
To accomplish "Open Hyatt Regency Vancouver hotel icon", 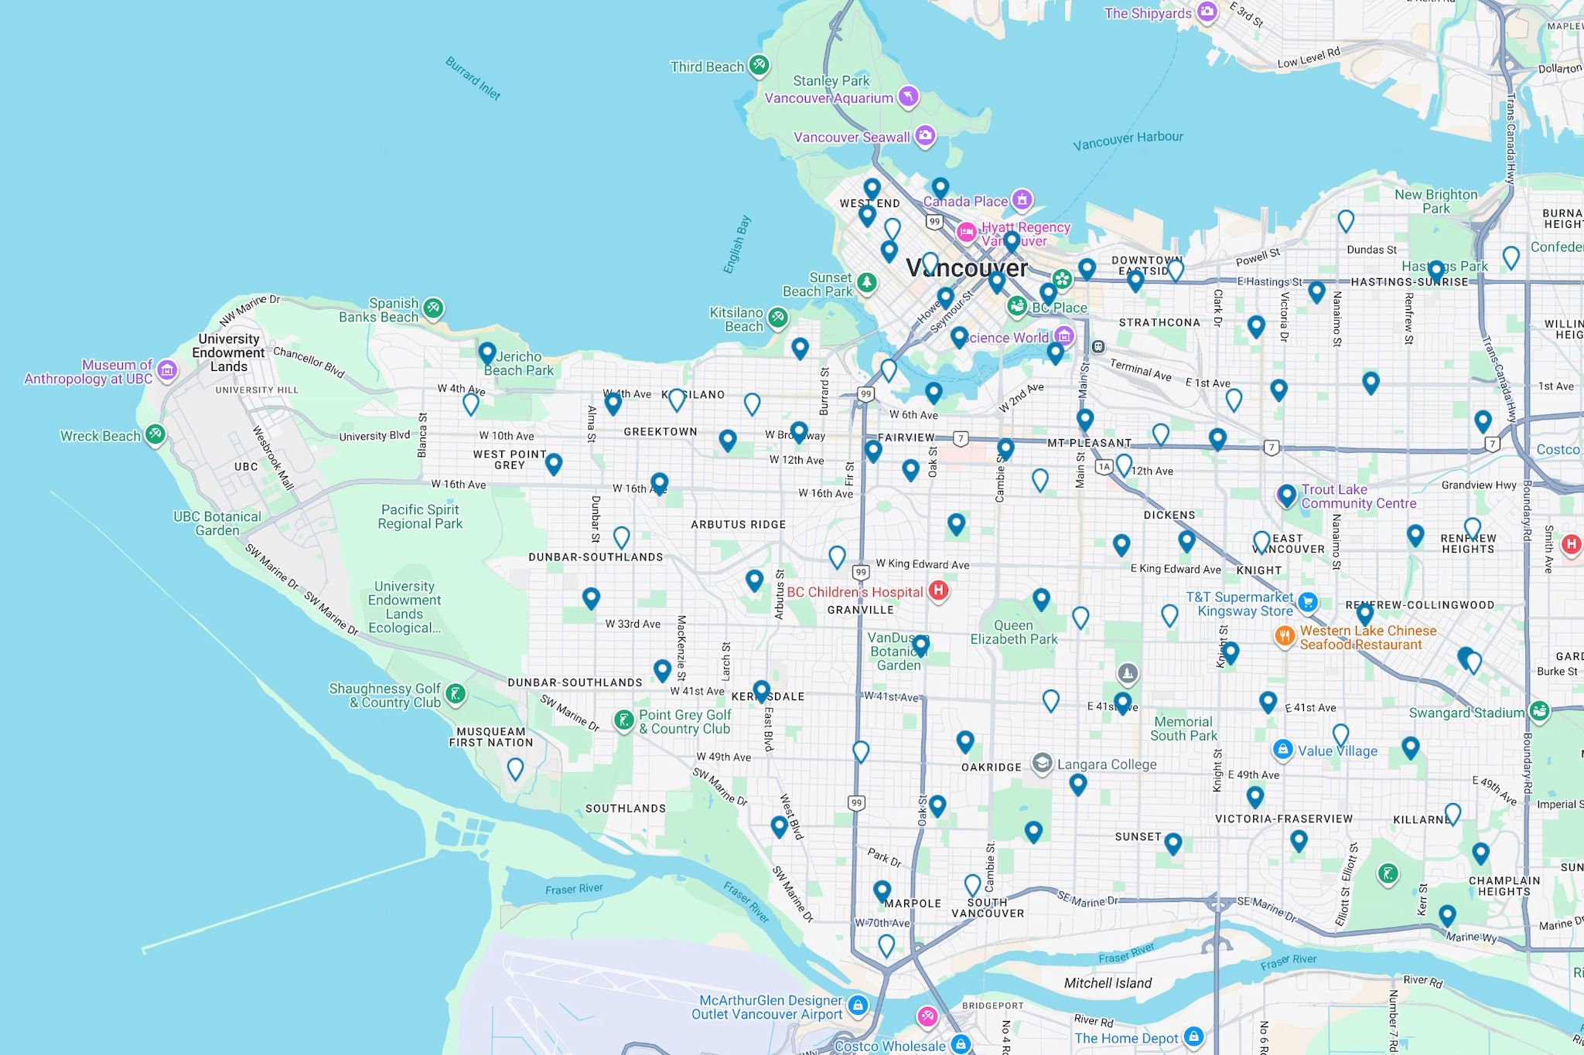I will 966,232.
